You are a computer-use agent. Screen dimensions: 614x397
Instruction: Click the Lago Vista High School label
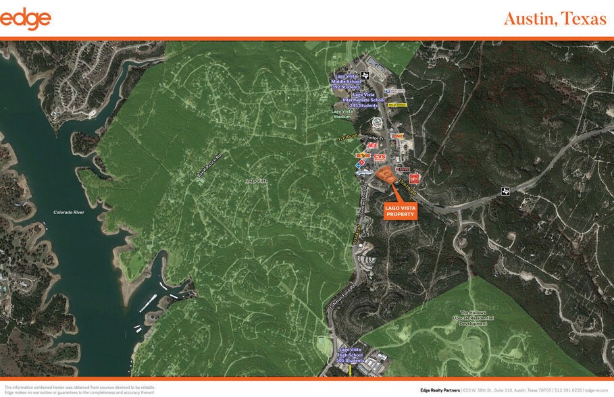(351, 354)
